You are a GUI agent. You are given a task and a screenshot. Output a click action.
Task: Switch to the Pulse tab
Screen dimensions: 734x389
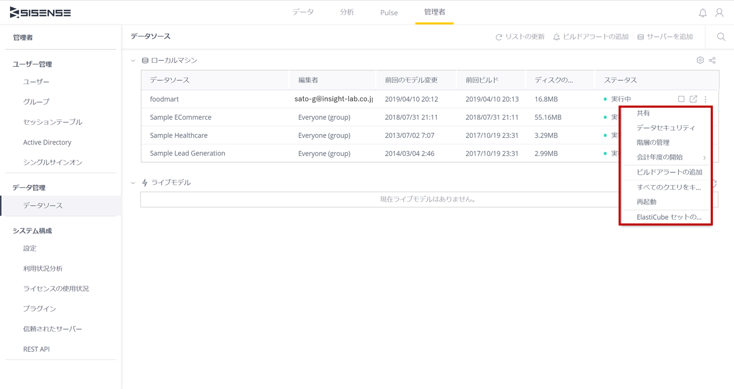[x=389, y=13]
